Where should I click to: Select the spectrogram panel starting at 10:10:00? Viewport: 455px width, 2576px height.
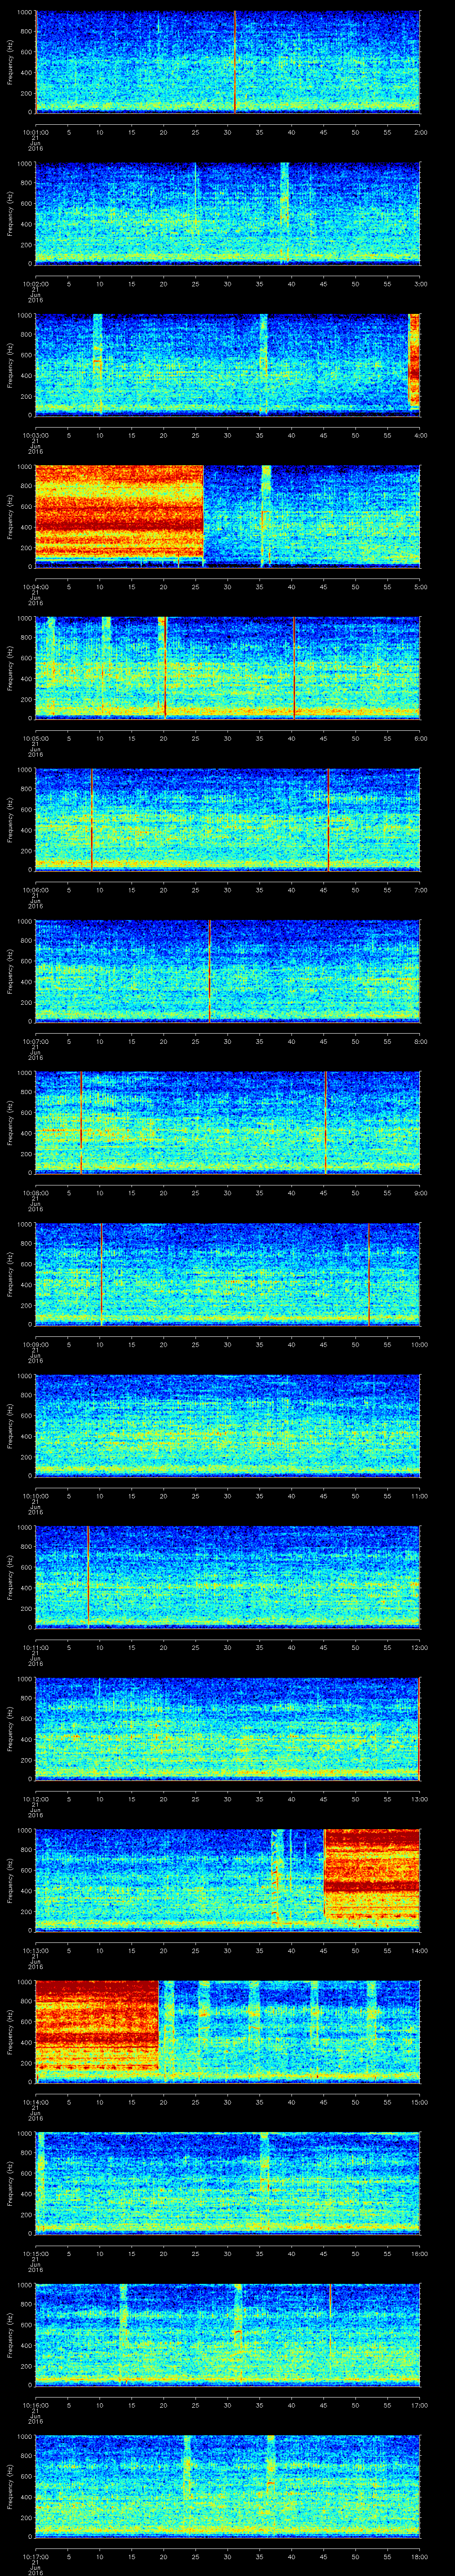(227, 1427)
